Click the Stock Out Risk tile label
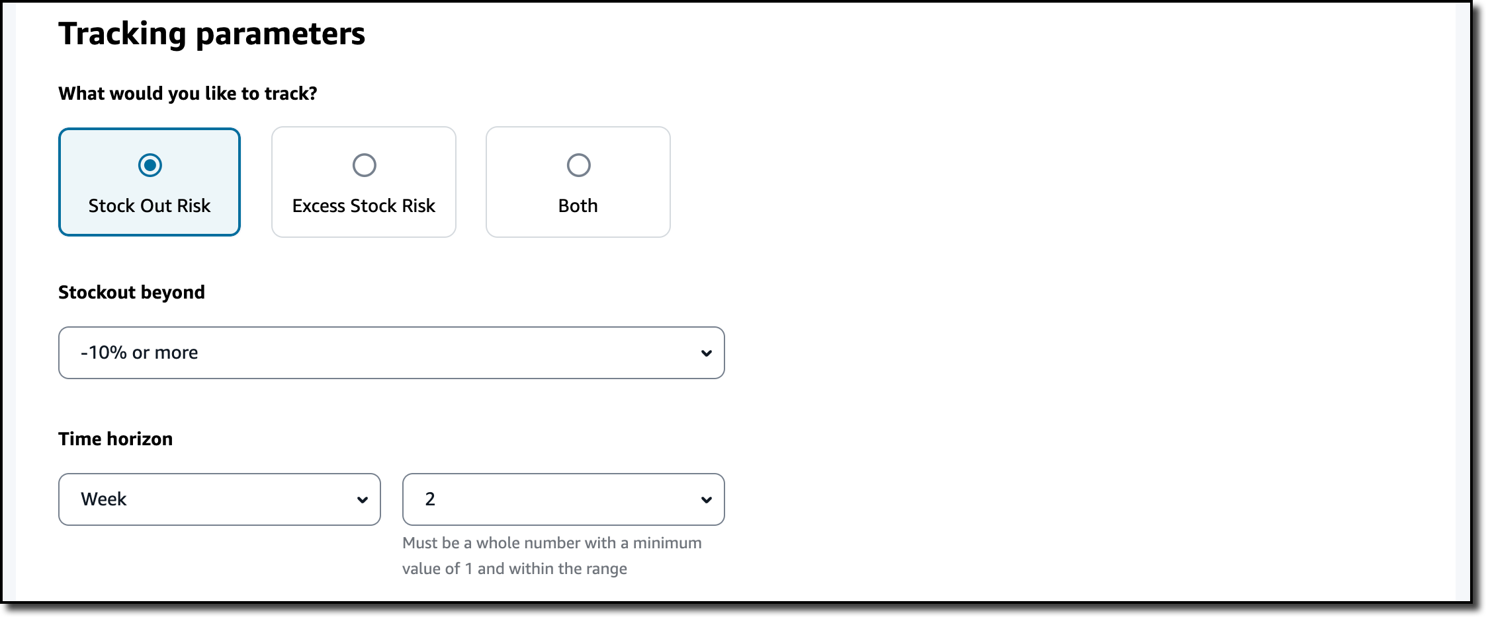1486x617 pixels. 150,206
